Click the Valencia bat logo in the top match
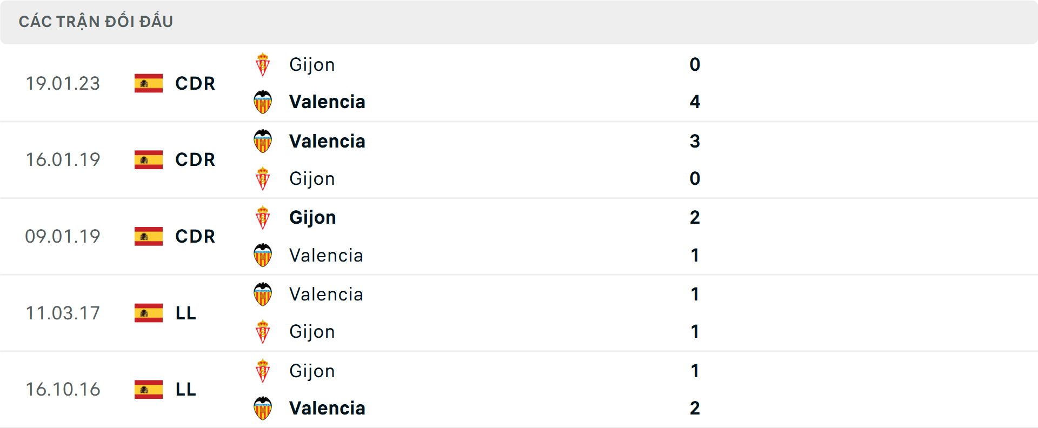Screen dimensions: 1038x428 click(x=263, y=102)
